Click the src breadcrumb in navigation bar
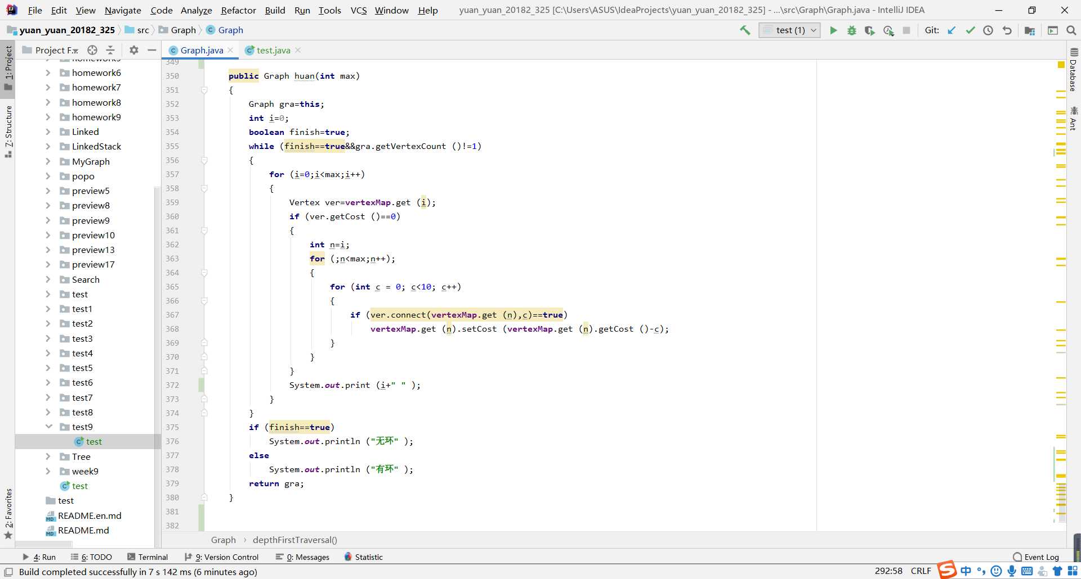 coord(137,30)
